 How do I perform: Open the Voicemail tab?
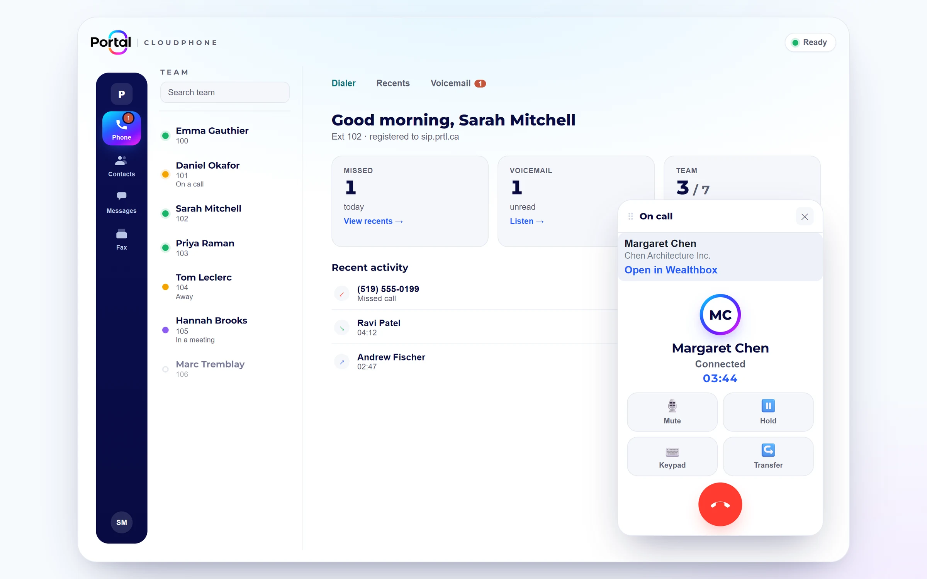tap(458, 83)
